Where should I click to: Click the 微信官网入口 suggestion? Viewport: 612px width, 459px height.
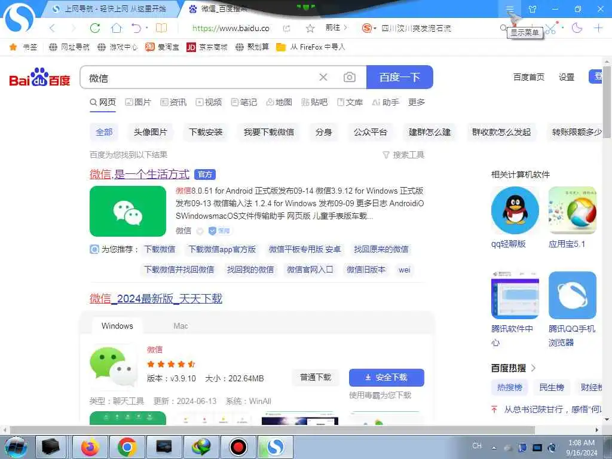[x=310, y=270]
